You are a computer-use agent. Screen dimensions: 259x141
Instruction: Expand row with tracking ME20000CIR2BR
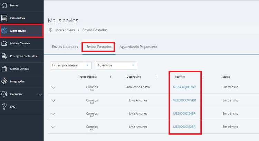click(x=53, y=127)
